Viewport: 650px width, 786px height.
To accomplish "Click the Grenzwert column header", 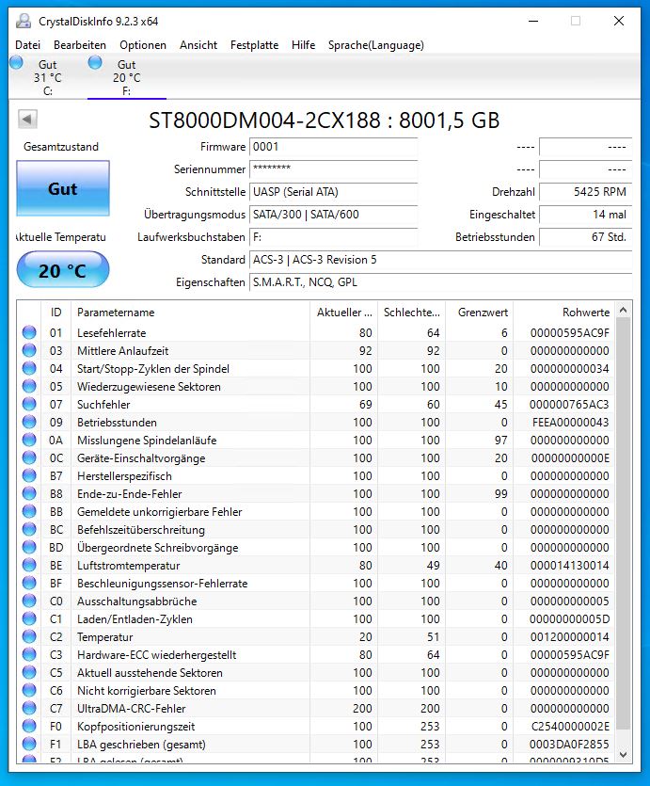I will pyautogui.click(x=479, y=312).
